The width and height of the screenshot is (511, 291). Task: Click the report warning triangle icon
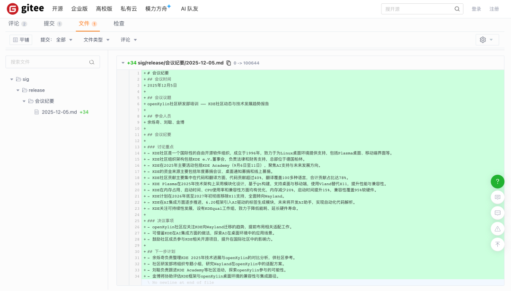tap(497, 229)
